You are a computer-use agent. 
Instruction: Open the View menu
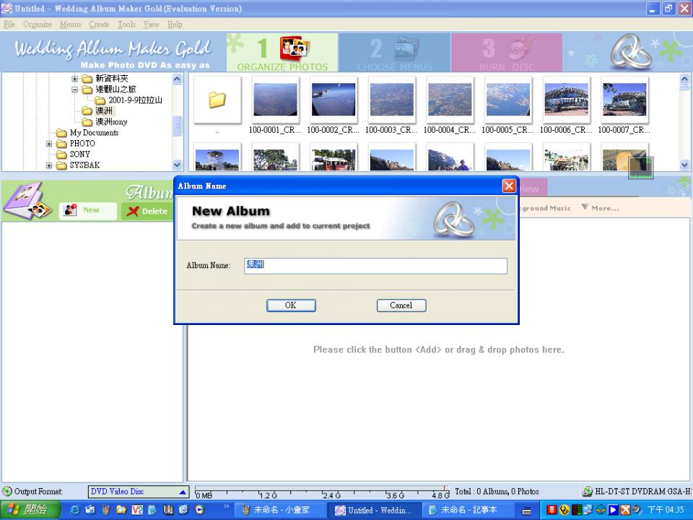[x=151, y=25]
